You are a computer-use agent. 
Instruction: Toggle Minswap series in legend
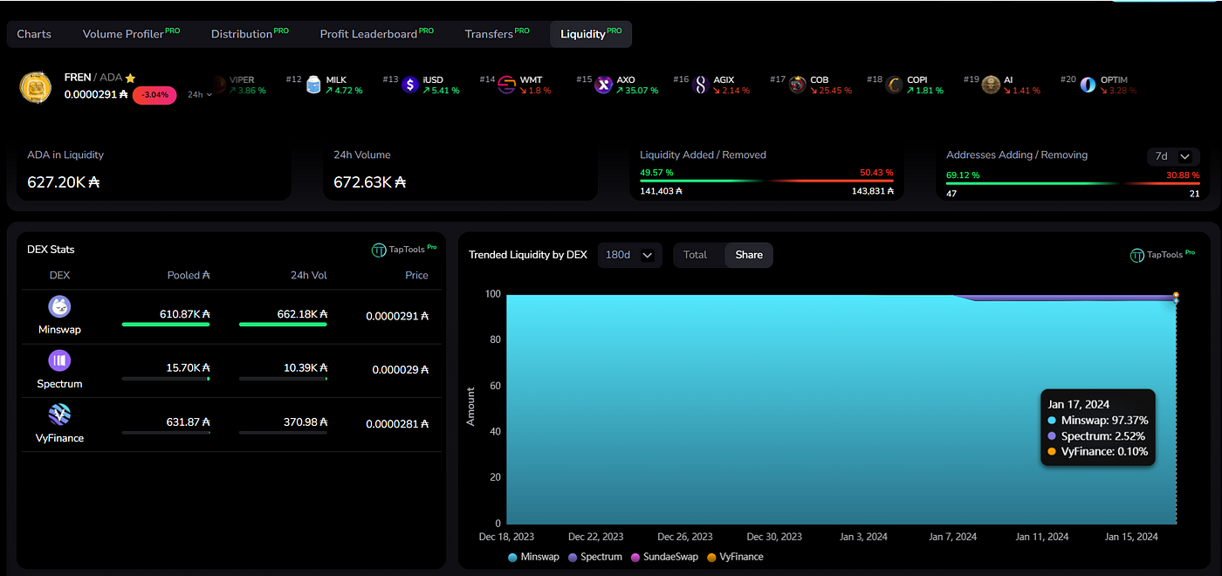tap(532, 557)
